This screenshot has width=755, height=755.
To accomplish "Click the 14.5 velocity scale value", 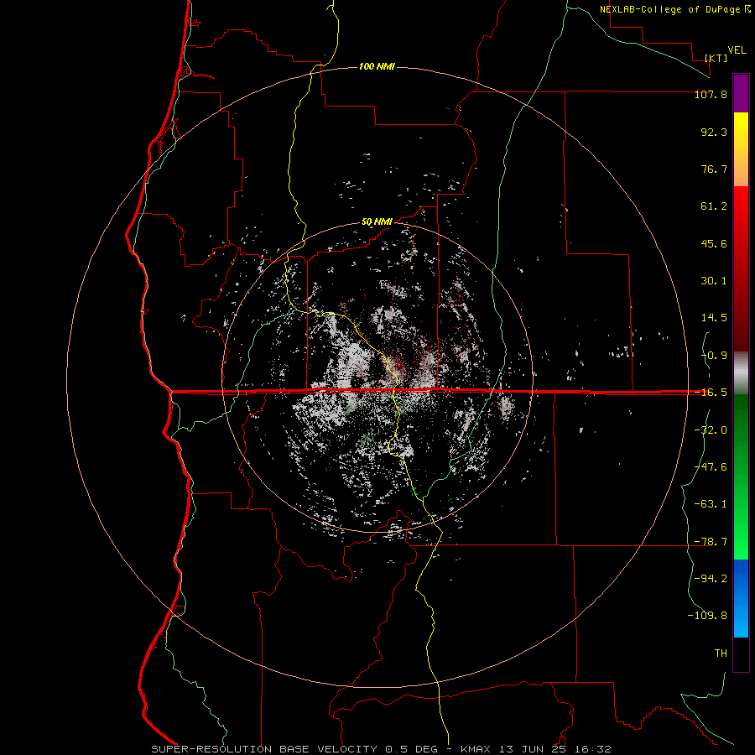I will click(x=714, y=318).
